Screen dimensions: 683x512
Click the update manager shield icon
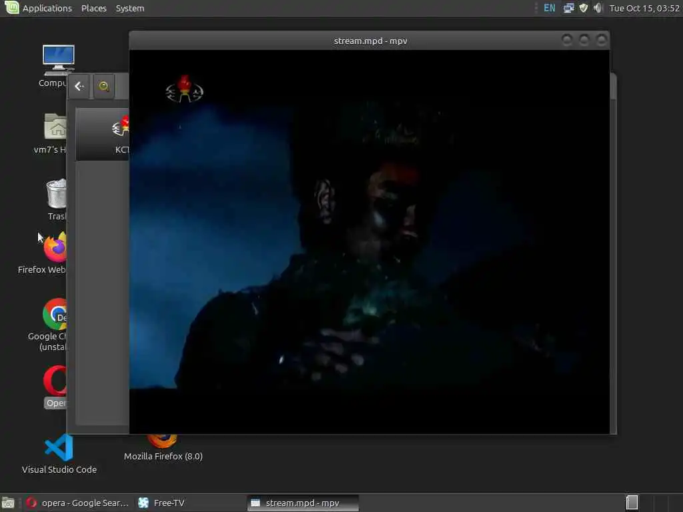click(583, 8)
